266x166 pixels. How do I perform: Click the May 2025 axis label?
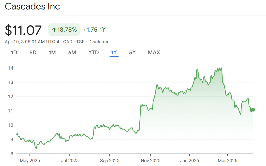(30, 161)
